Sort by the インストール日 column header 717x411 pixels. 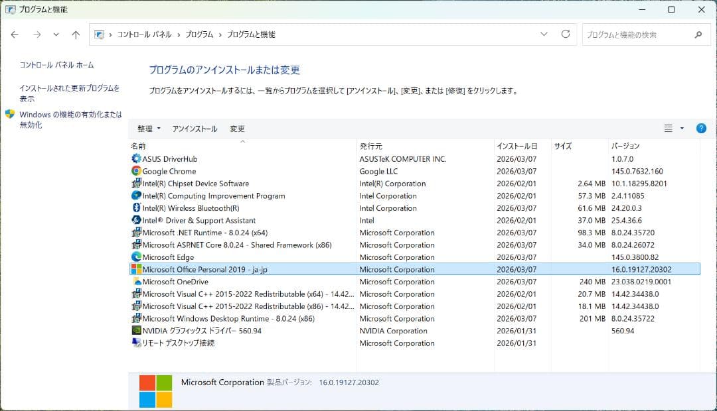click(x=523, y=146)
